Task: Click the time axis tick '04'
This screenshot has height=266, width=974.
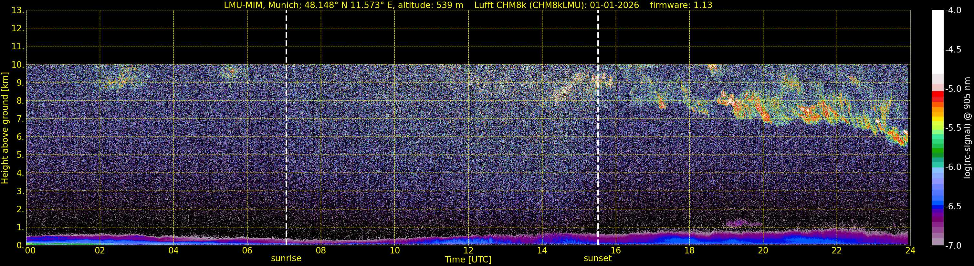Action: pyautogui.click(x=173, y=251)
